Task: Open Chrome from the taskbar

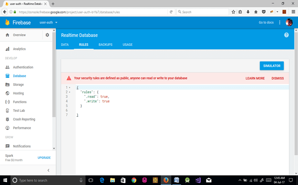Action: pyautogui.click(x=134, y=180)
